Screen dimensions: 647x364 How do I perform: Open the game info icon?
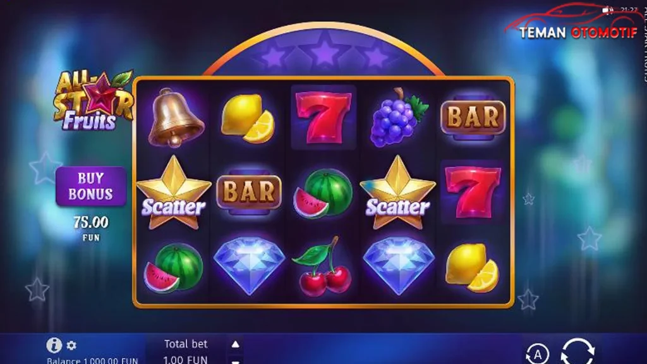pyautogui.click(x=54, y=345)
